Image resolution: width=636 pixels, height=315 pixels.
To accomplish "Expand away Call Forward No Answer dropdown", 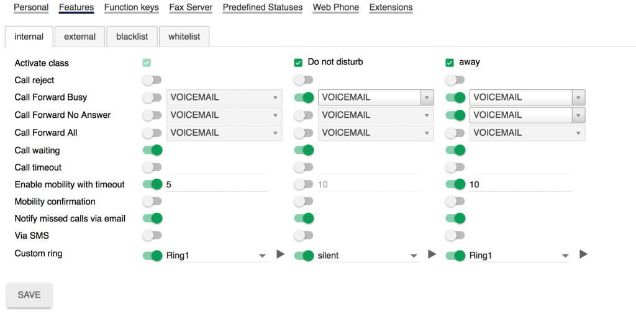I will [x=527, y=115].
